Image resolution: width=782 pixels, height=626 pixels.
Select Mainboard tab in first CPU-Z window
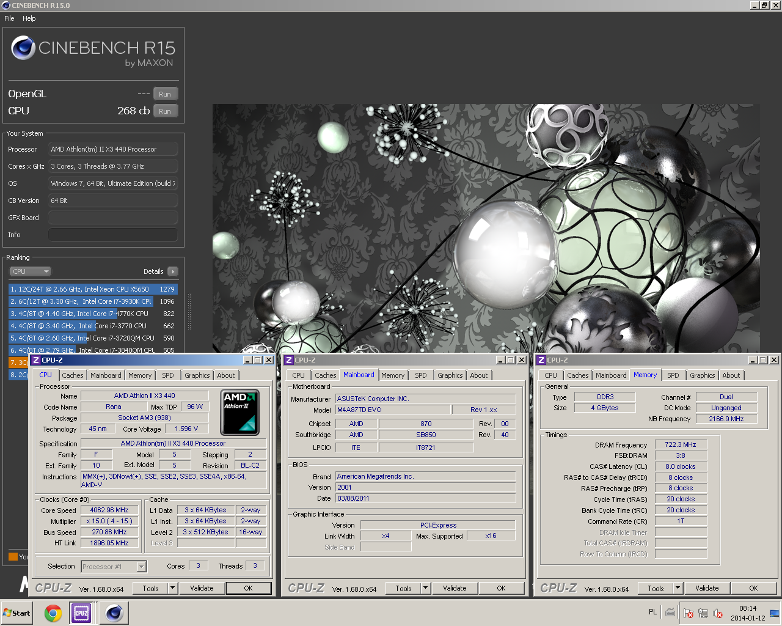[x=106, y=375]
